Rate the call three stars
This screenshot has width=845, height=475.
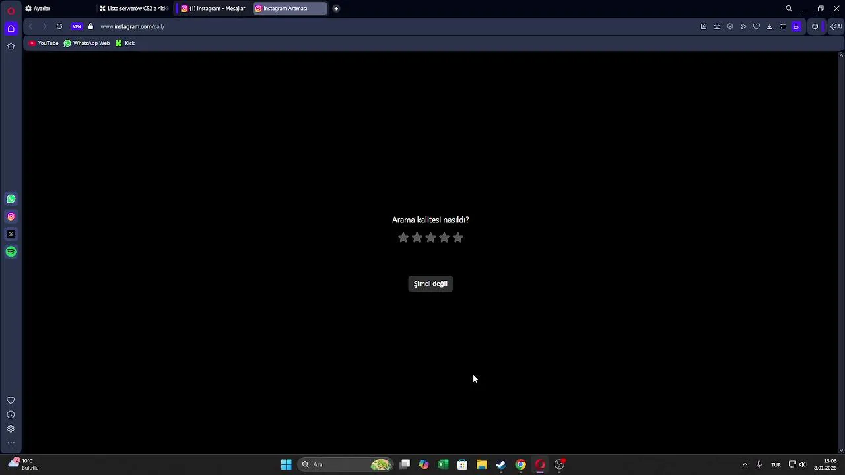click(x=430, y=237)
